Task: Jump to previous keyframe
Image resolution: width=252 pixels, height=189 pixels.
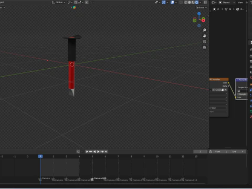Action: pos(91,152)
